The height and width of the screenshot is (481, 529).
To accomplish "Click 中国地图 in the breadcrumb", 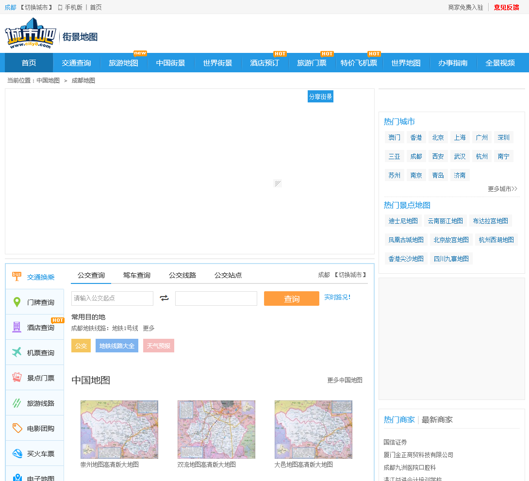I will click(x=48, y=81).
